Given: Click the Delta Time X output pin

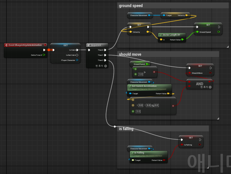Looking at the screenshot, I should (44, 55).
